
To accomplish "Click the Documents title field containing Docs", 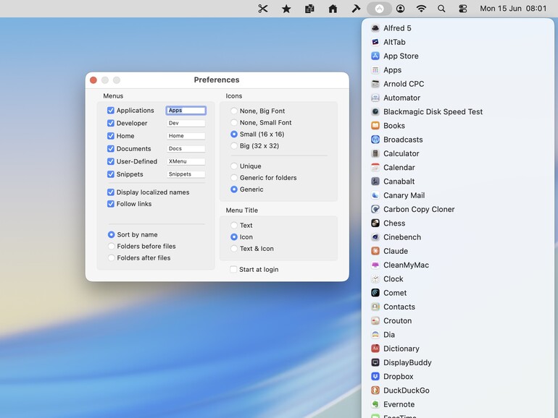I will coord(186,149).
